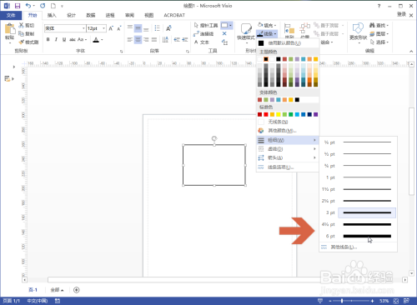Image resolution: width=417 pixels, height=305 pixels.
Task: Click the Save icon in title bar
Action: [18, 6]
